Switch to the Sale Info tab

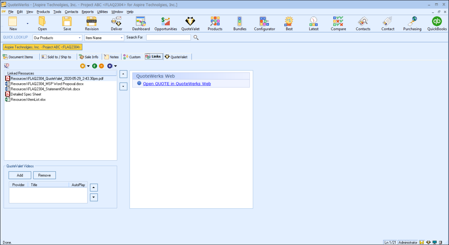(x=89, y=57)
